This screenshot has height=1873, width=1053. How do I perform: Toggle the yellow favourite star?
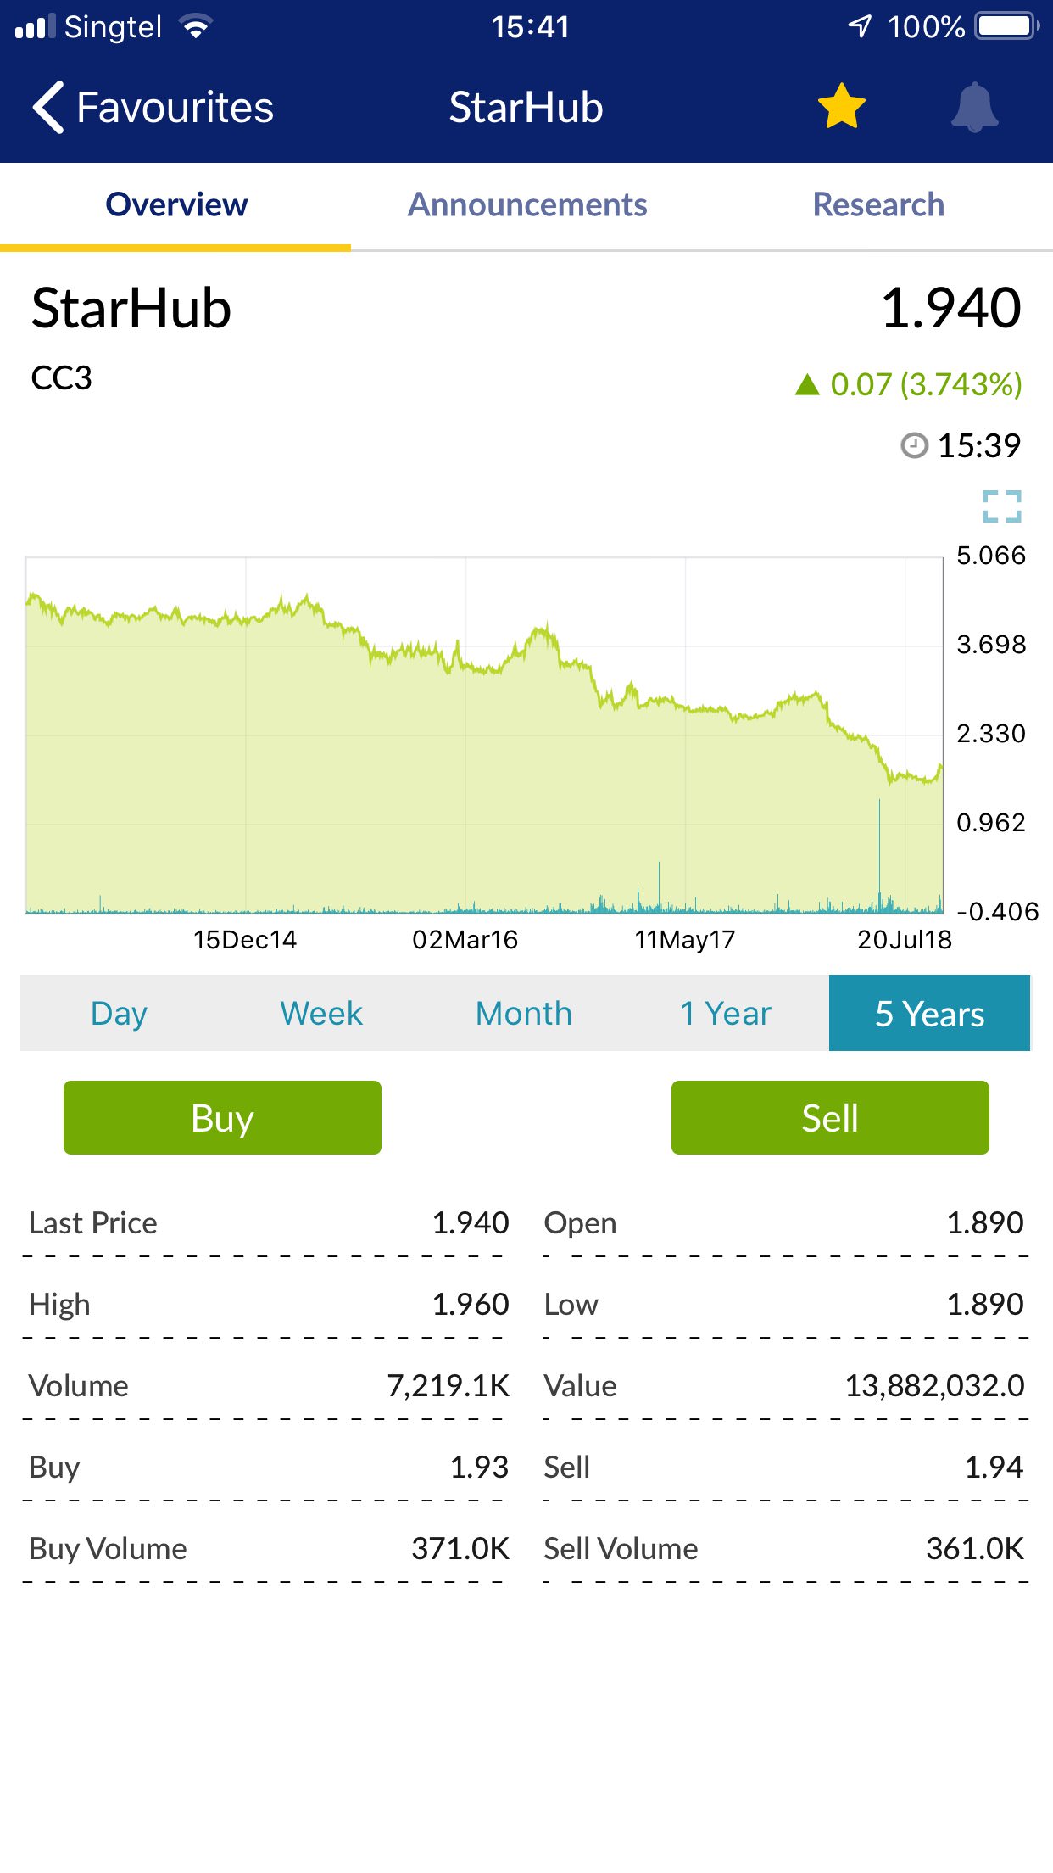841,107
